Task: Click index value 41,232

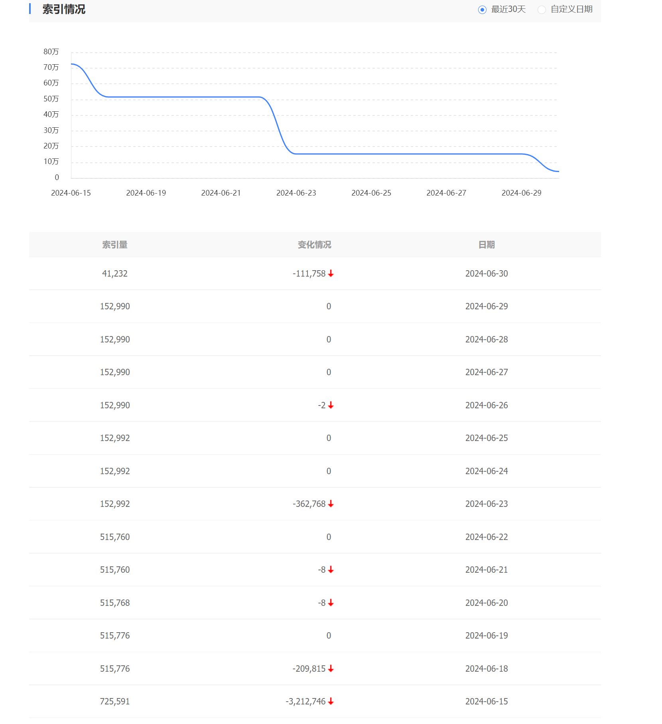Action: point(115,273)
